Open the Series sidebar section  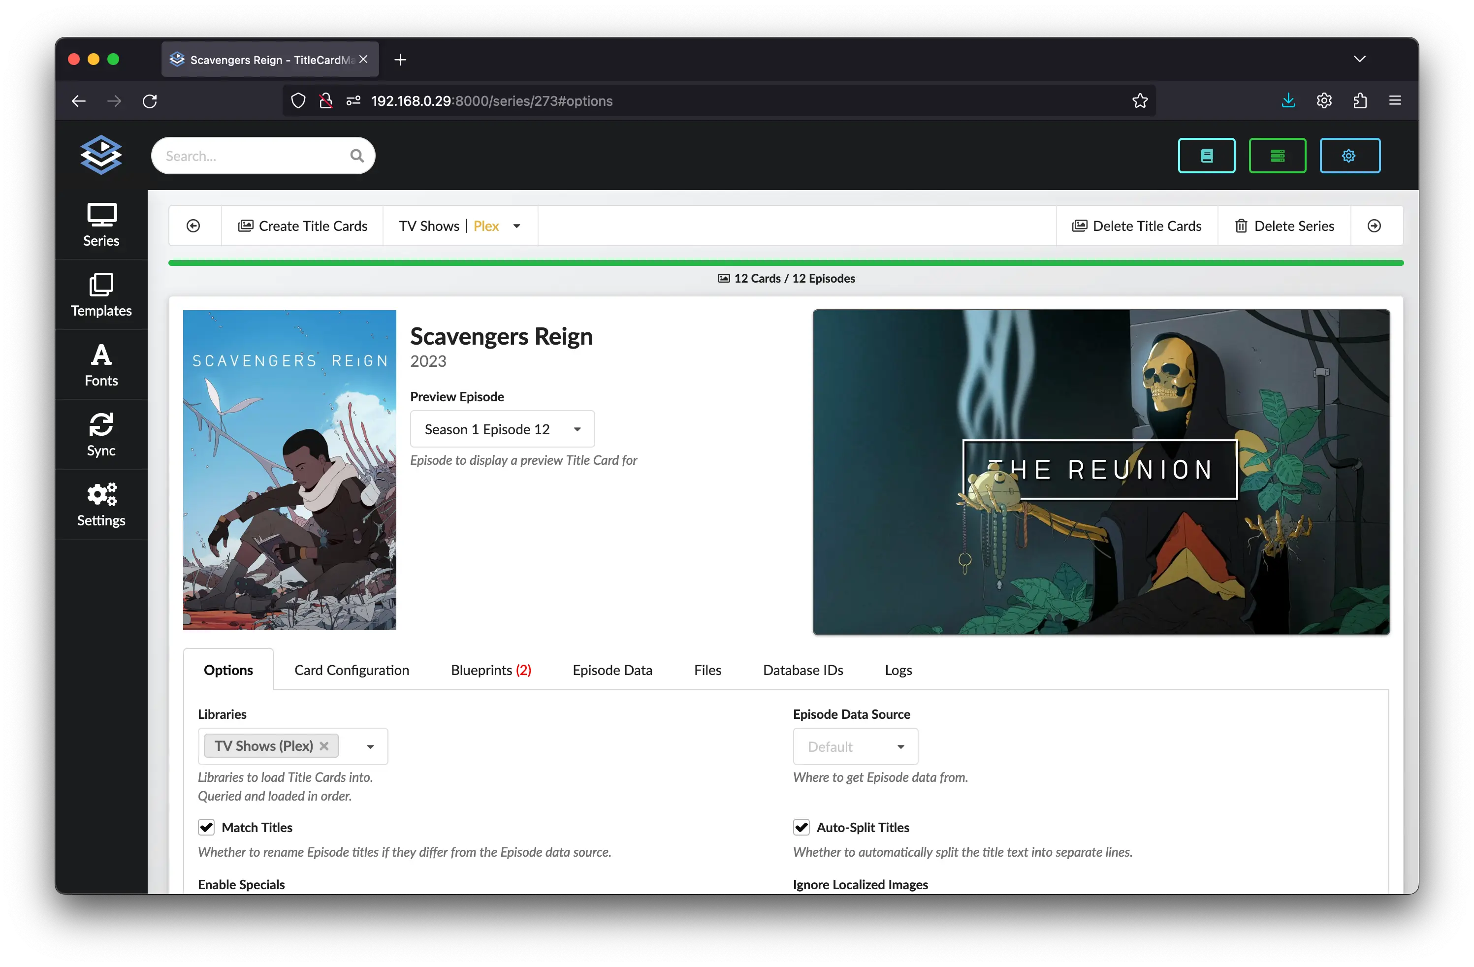tap(101, 225)
